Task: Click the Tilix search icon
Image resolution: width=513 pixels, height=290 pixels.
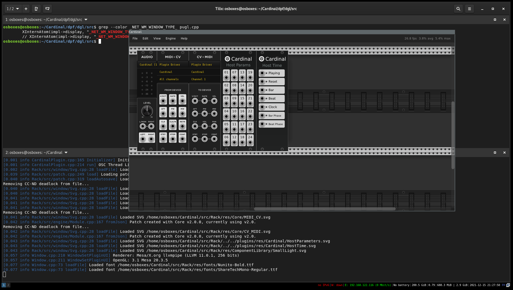Action: [458, 9]
